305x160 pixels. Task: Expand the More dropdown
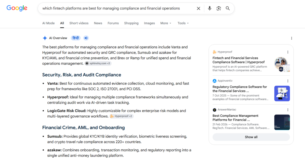[x=166, y=23]
